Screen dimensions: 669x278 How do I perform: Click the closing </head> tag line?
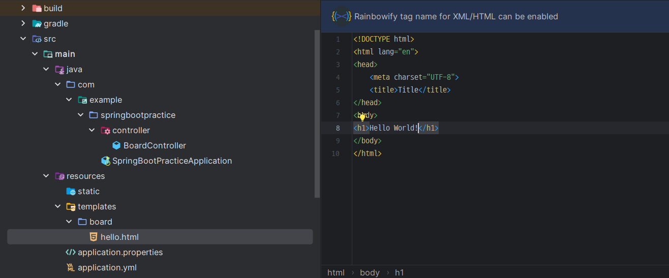pos(368,103)
